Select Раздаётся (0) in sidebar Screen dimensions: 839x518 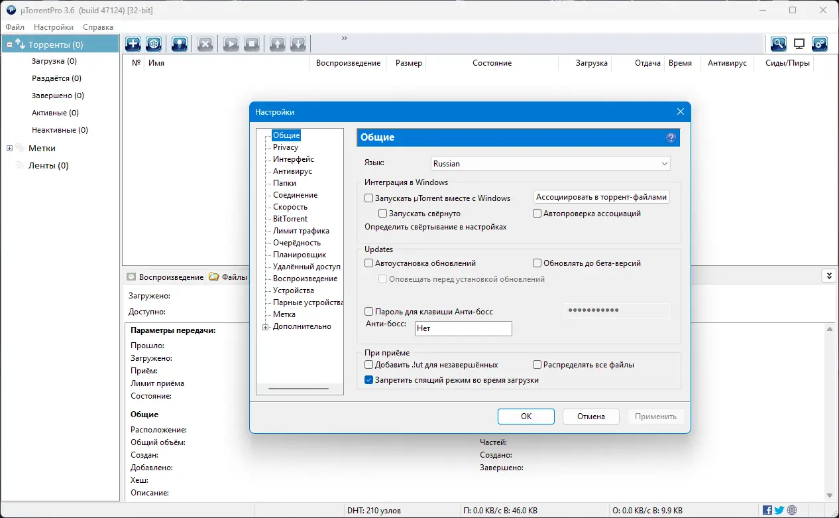click(x=56, y=78)
